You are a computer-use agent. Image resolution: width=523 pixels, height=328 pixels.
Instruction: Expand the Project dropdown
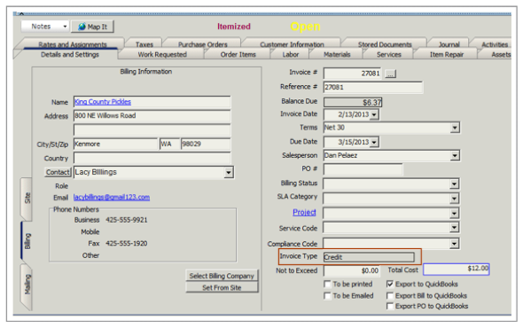pos(454,214)
